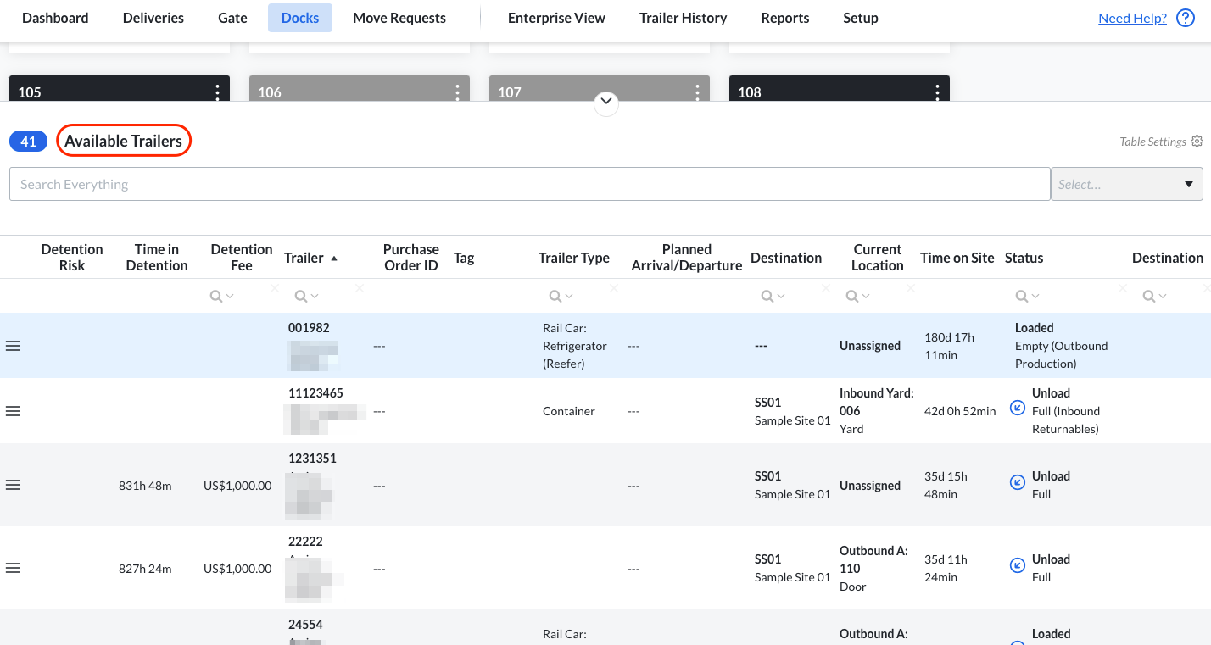The height and width of the screenshot is (645, 1211).
Task: Click the Table Settings gear icon
Action: pos(1197,142)
